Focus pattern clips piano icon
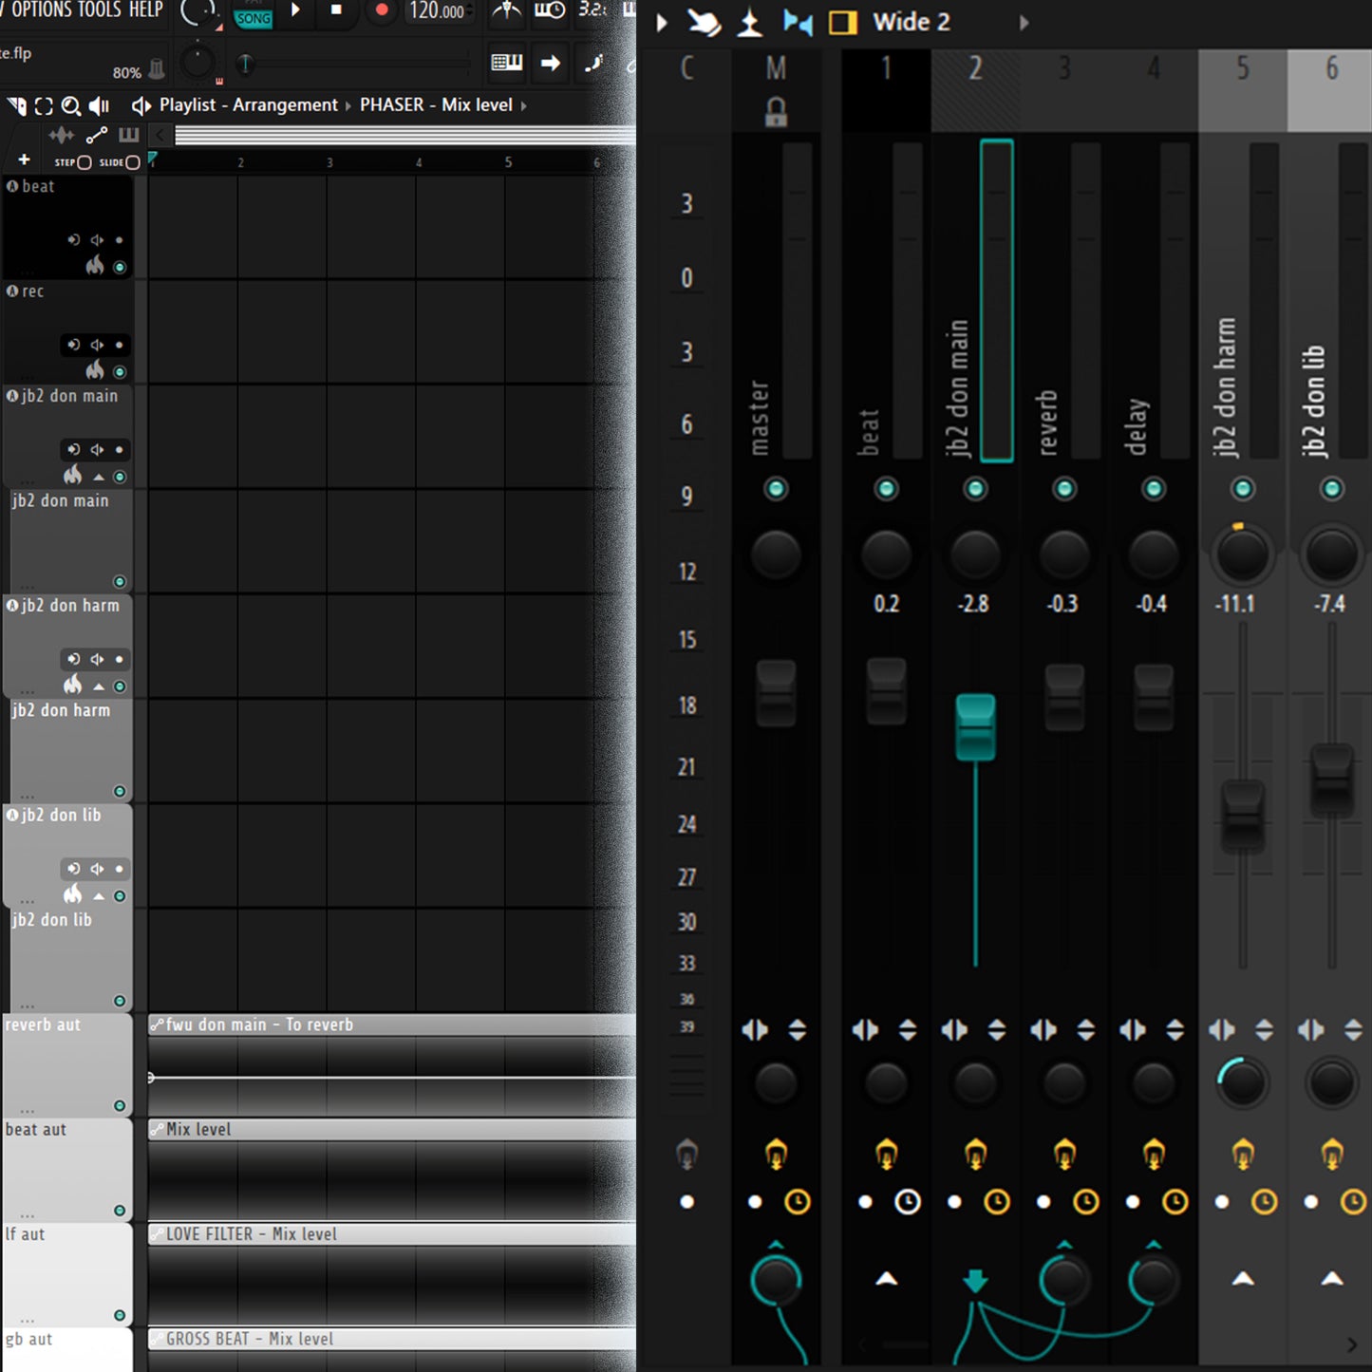The image size is (1372, 1372). click(x=129, y=135)
